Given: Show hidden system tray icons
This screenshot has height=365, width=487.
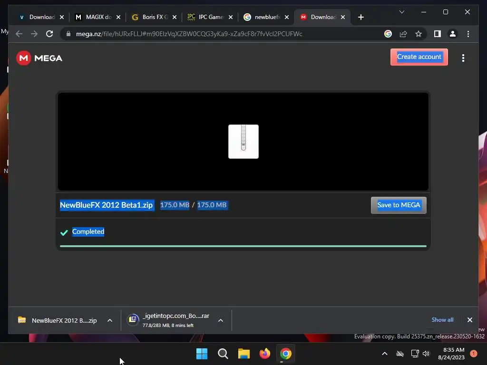Looking at the screenshot, I should coord(384,354).
